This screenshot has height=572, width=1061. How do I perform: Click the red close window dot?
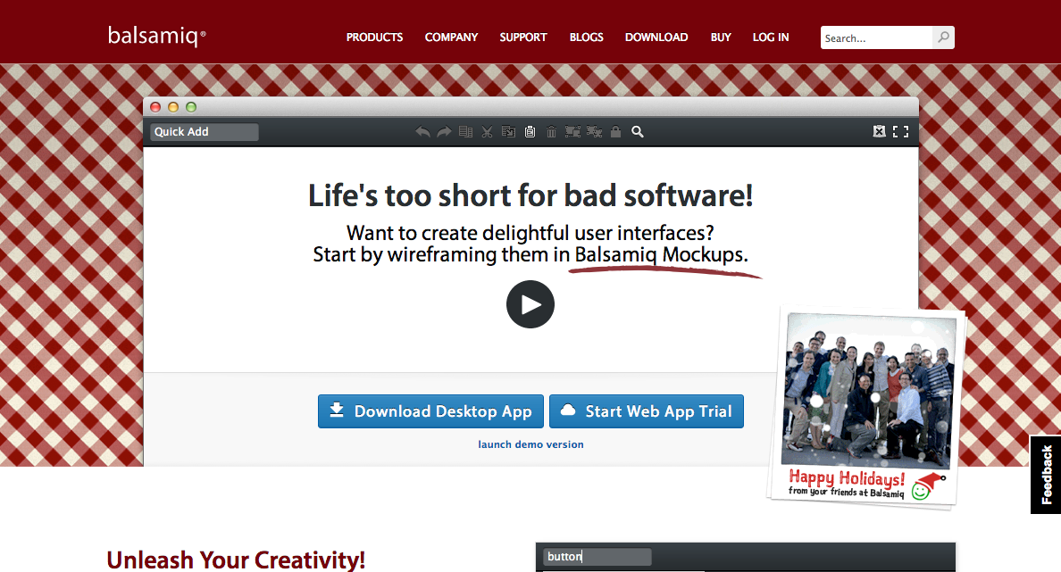pos(155,107)
